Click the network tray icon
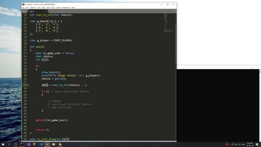The width and height of the screenshot is (261, 147). pos(233,145)
